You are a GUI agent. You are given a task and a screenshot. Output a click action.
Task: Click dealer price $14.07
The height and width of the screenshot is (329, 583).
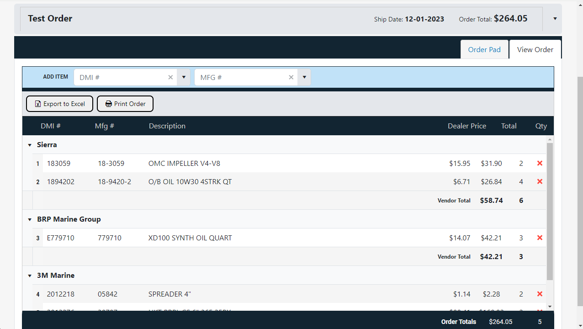click(460, 238)
